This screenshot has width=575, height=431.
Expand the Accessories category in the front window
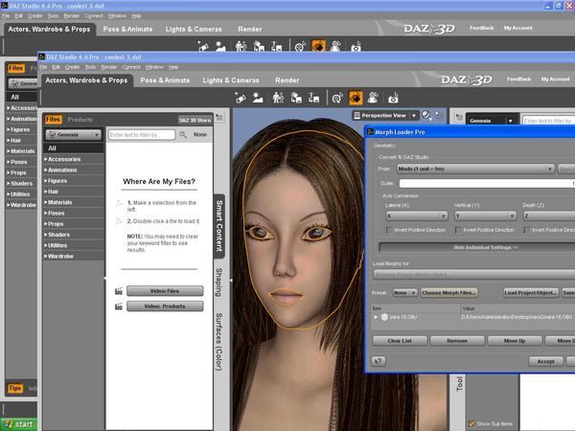tap(45, 159)
